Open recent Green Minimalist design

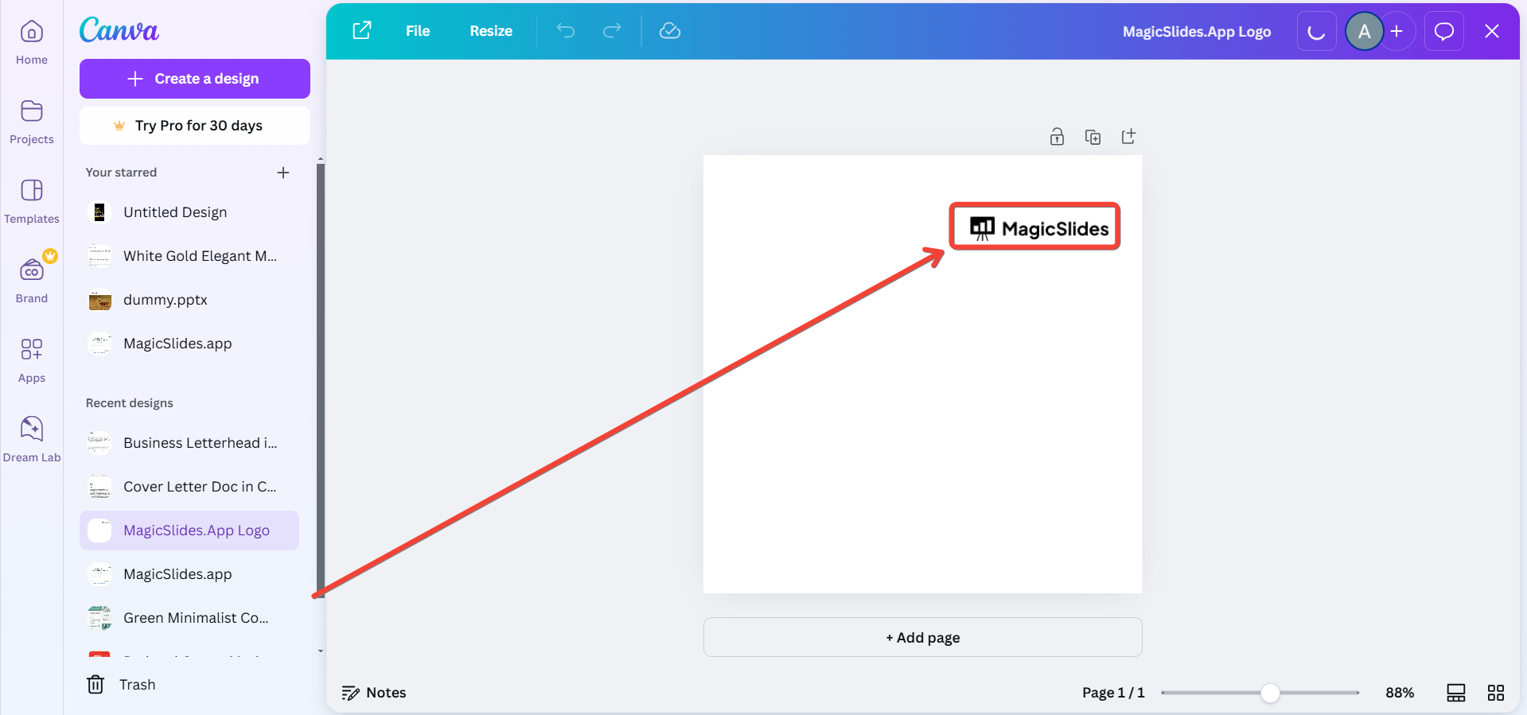click(189, 618)
